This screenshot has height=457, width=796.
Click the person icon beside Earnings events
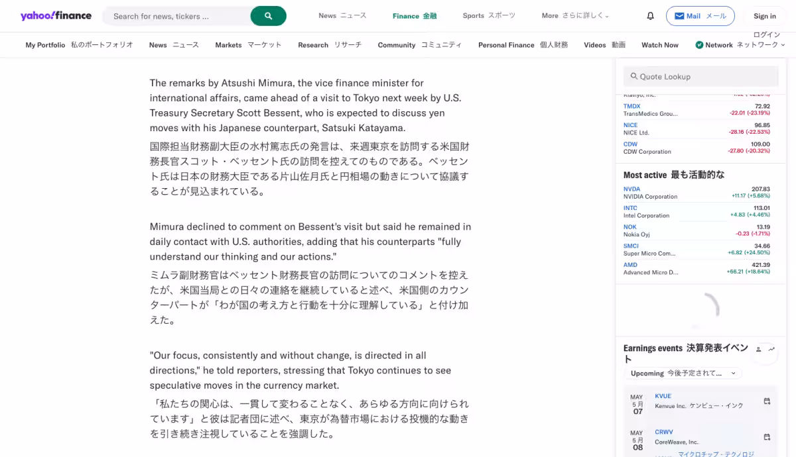click(758, 349)
